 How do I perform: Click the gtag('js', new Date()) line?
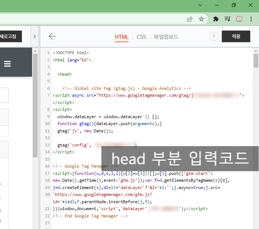(85, 131)
